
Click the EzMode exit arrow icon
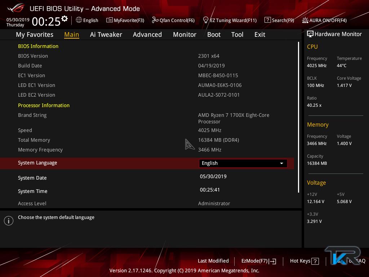273,261
